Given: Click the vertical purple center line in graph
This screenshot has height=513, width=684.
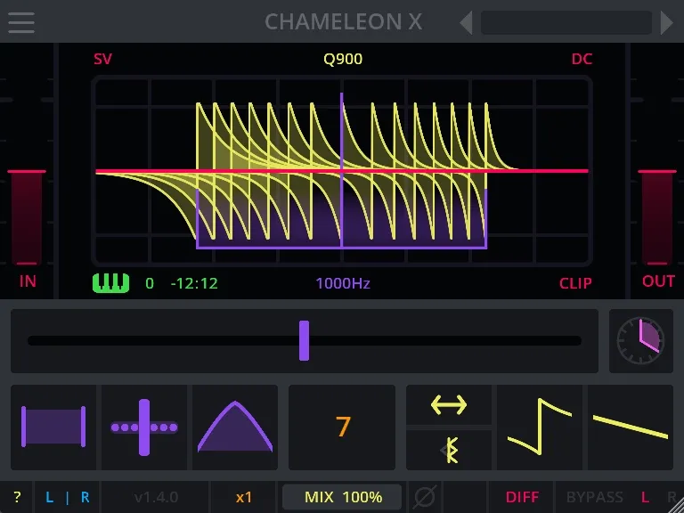Looking at the screenshot, I should click(342, 170).
